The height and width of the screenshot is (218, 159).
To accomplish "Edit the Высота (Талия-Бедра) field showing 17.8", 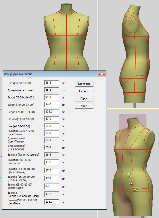I will pos(51,178).
